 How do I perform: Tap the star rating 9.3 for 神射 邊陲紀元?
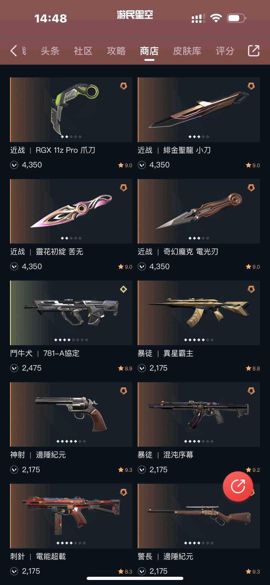(125, 470)
